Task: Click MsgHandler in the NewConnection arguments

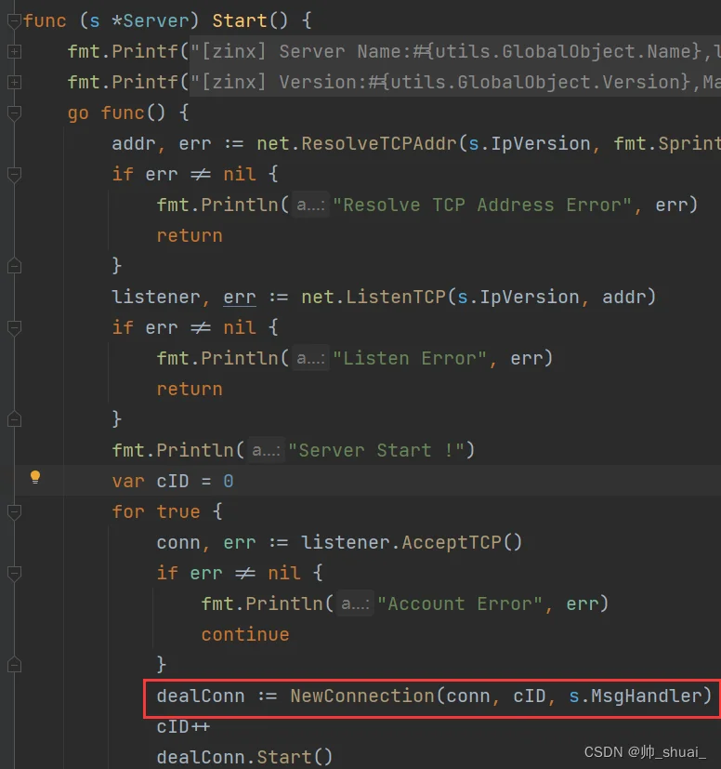Action: 646,696
